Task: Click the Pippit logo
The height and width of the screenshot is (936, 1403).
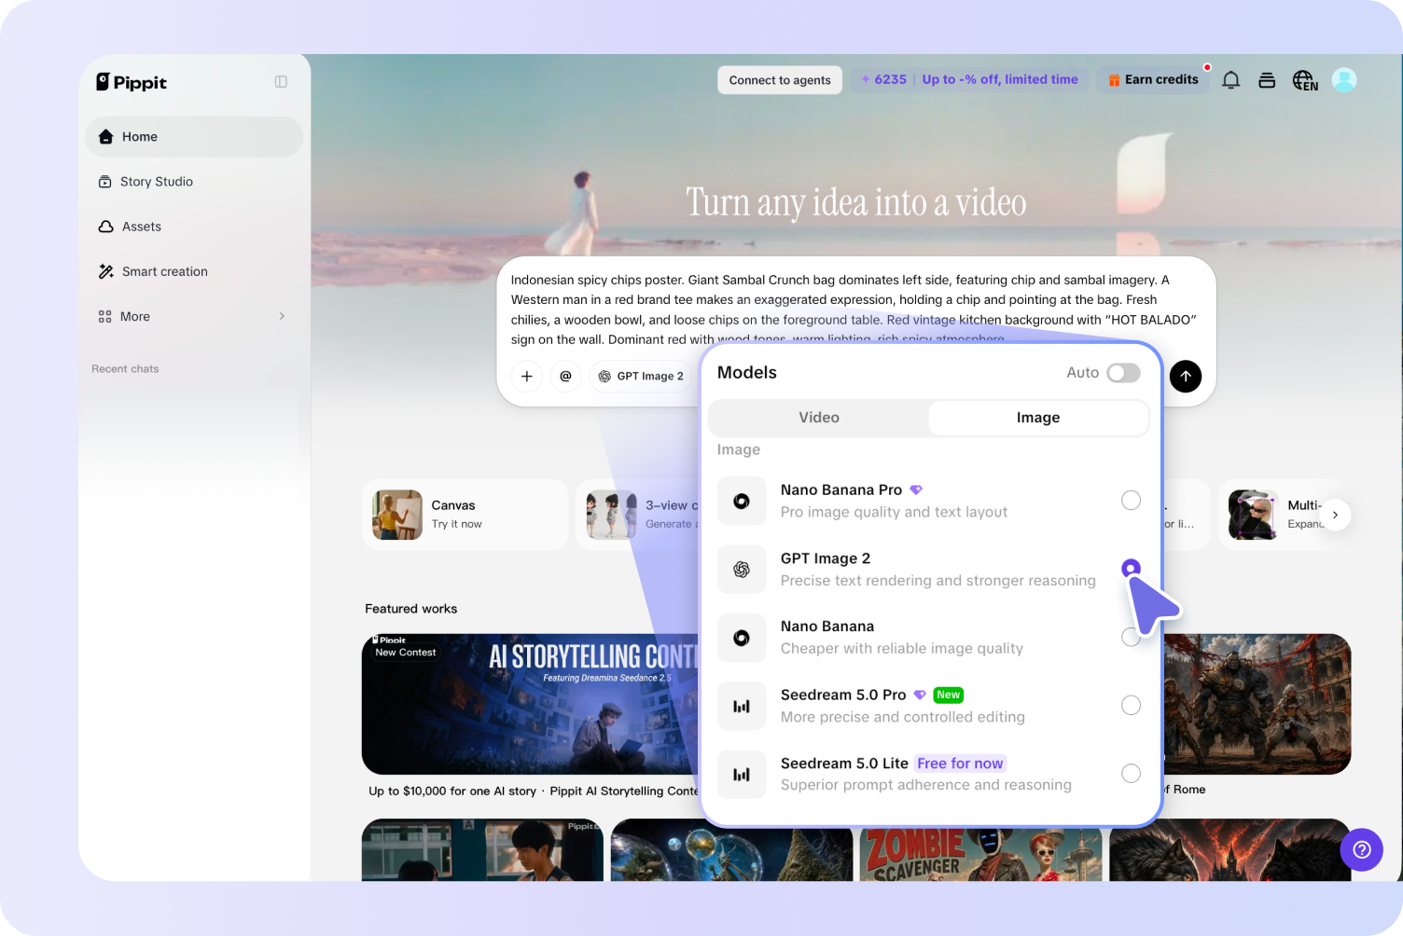Action: click(x=132, y=82)
